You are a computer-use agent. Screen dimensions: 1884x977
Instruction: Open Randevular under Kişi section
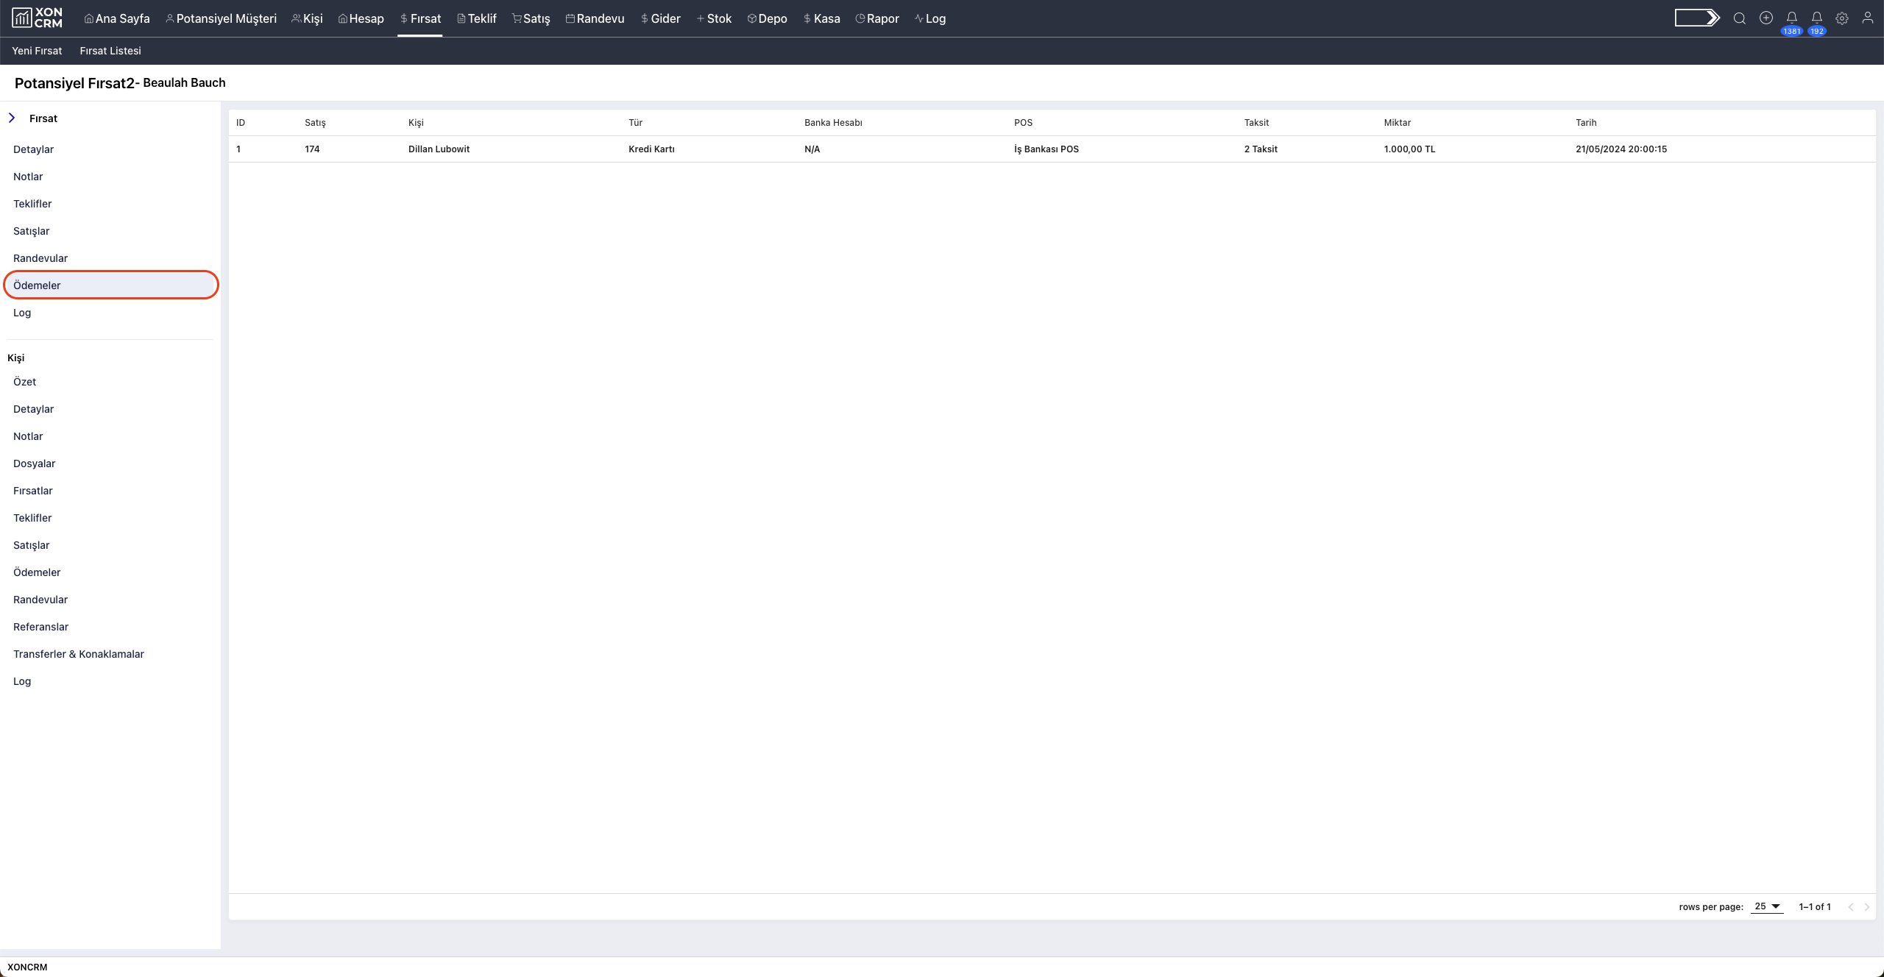click(x=40, y=600)
